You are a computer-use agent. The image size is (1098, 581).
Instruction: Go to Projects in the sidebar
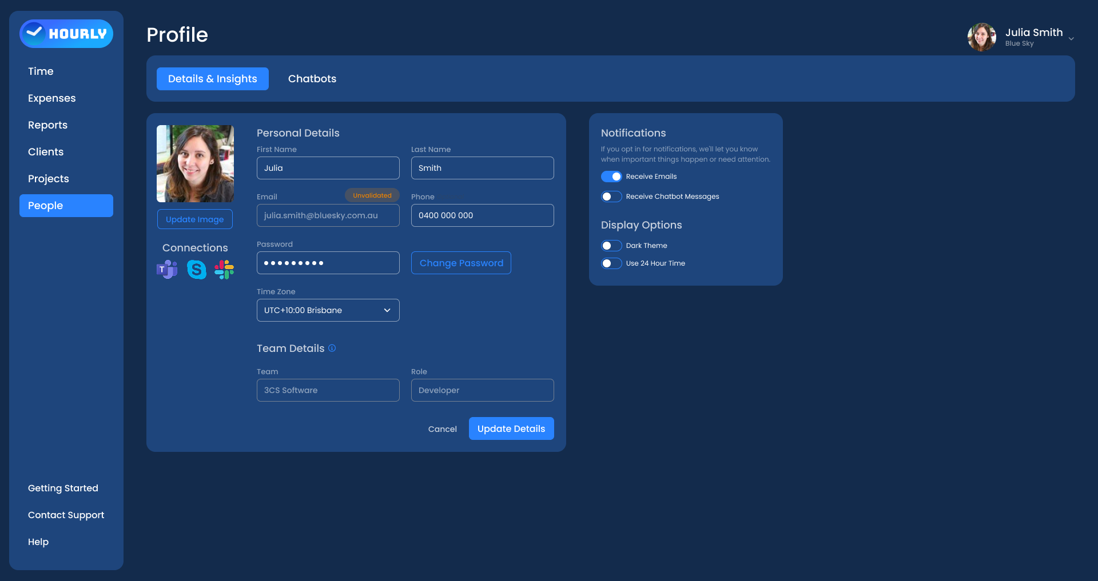pos(48,179)
